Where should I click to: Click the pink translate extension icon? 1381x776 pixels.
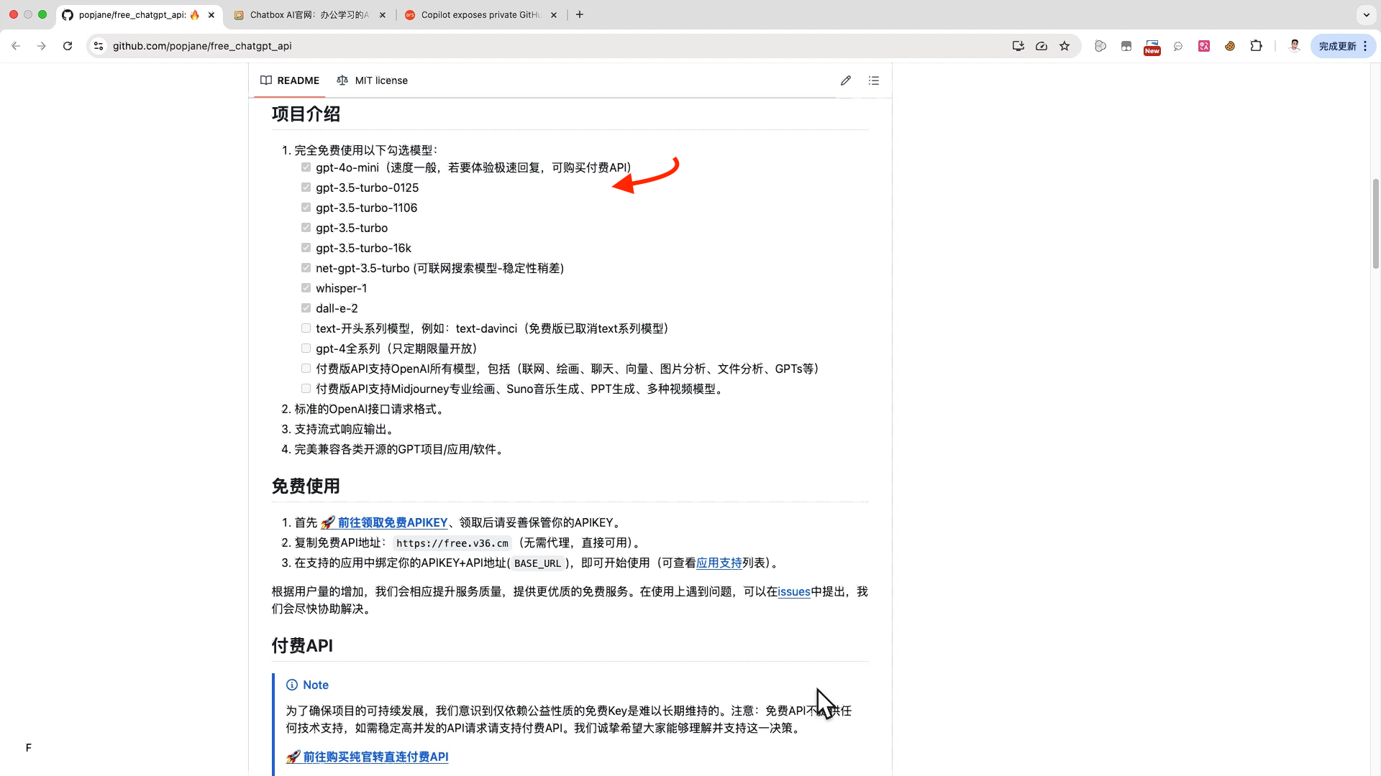[1204, 46]
